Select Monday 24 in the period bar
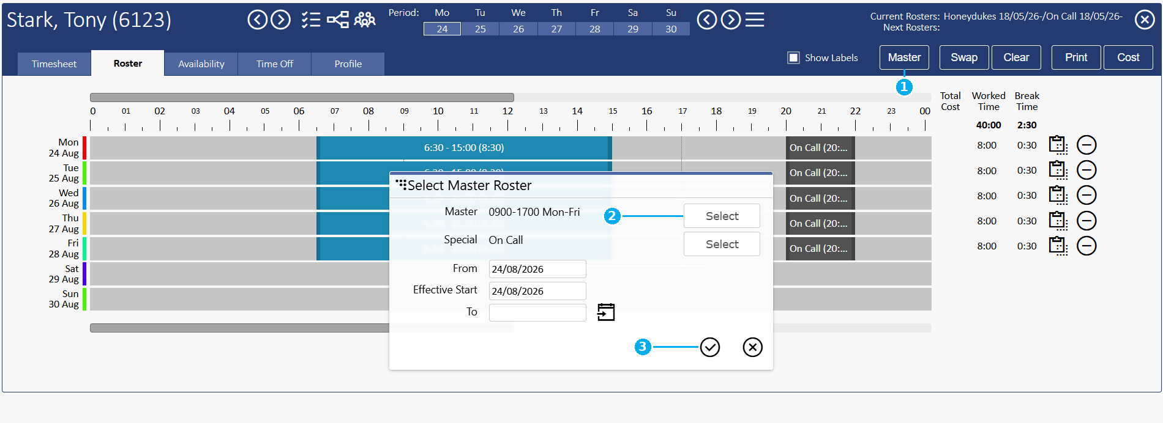Screen dimensions: 1163x423 [442, 29]
